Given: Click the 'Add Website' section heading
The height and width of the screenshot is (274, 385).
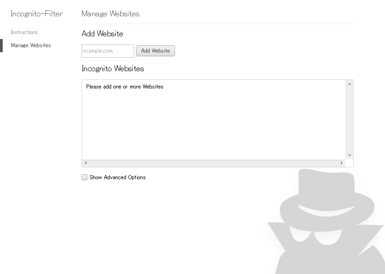Looking at the screenshot, I should (x=102, y=34).
